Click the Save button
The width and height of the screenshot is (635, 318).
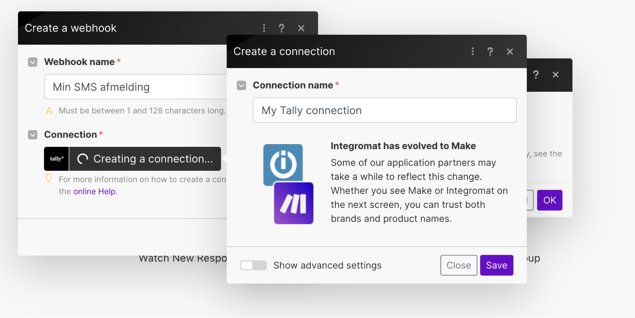(497, 265)
